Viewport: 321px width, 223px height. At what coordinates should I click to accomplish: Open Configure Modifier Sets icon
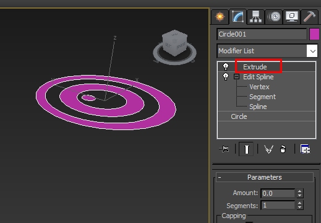point(306,149)
